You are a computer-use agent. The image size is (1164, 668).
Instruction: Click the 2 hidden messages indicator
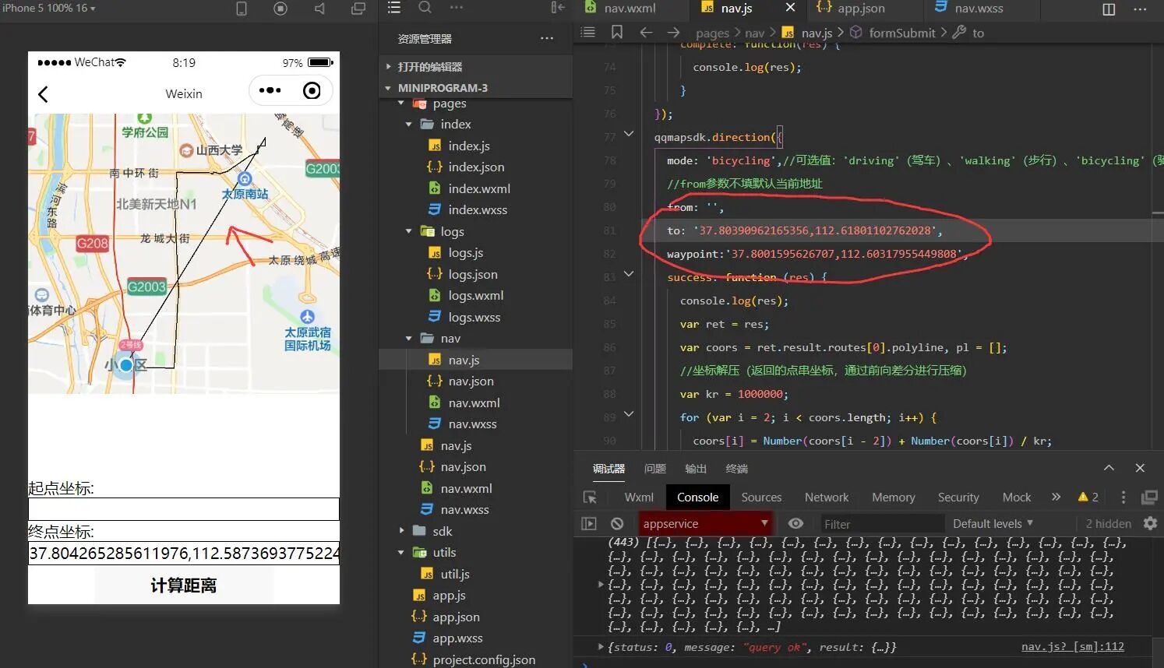click(x=1108, y=524)
